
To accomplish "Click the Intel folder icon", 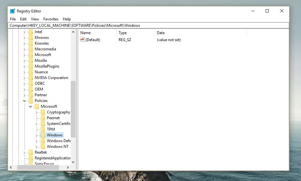I will (x=31, y=32).
